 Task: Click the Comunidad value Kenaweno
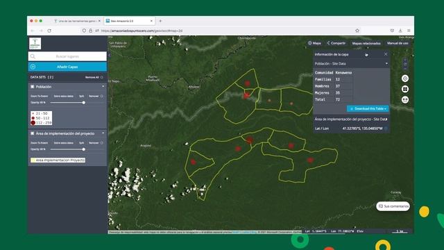(x=343, y=73)
